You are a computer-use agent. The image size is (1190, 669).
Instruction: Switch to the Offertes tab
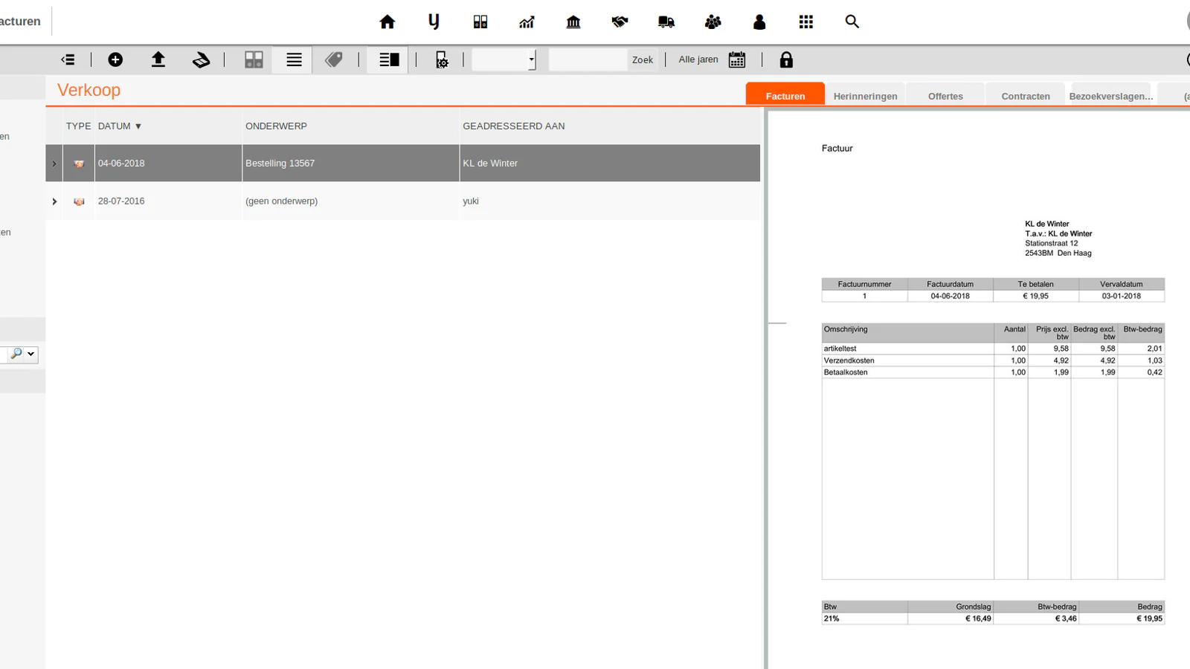(945, 96)
